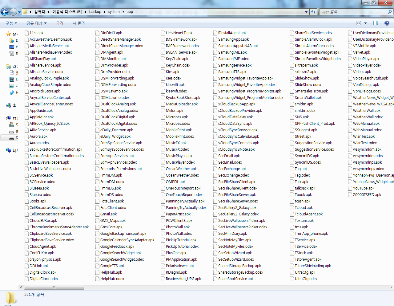Image resolution: width=394 pixels, height=306 pixels.
Task: Toggle the preview pane icon
Action: [376, 23]
